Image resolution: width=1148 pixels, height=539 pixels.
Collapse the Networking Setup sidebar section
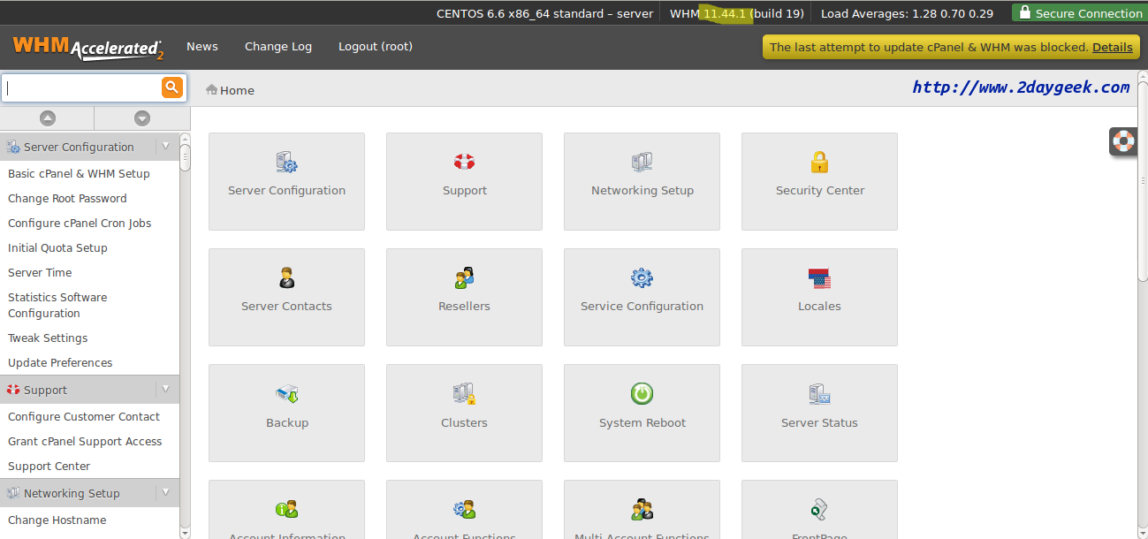click(165, 493)
